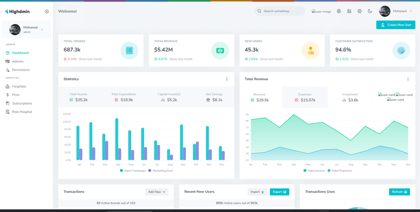Open the Mohaned user menu in header
The width and height of the screenshot is (420, 212).
[397, 11]
